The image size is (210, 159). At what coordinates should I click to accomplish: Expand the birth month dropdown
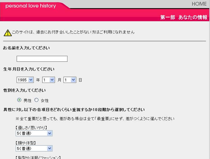click(49, 80)
